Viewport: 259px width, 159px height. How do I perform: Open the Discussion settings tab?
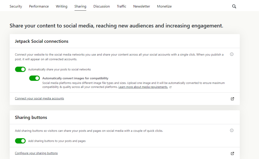pyautogui.click(x=101, y=6)
